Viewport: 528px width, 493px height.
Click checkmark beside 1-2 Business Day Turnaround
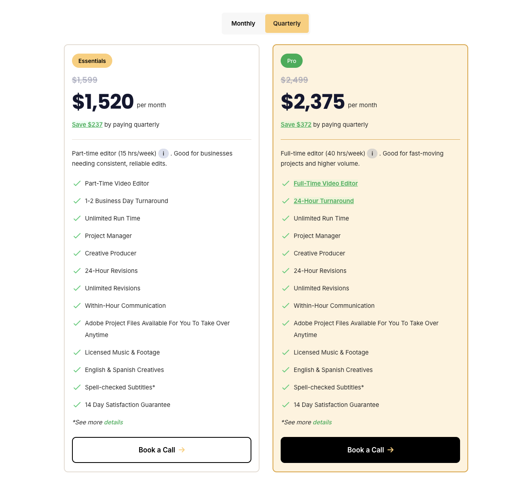[x=77, y=201]
